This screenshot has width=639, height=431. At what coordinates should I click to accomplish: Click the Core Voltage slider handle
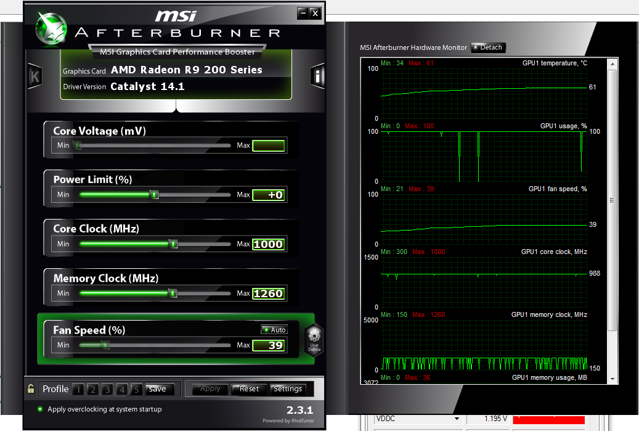78,146
